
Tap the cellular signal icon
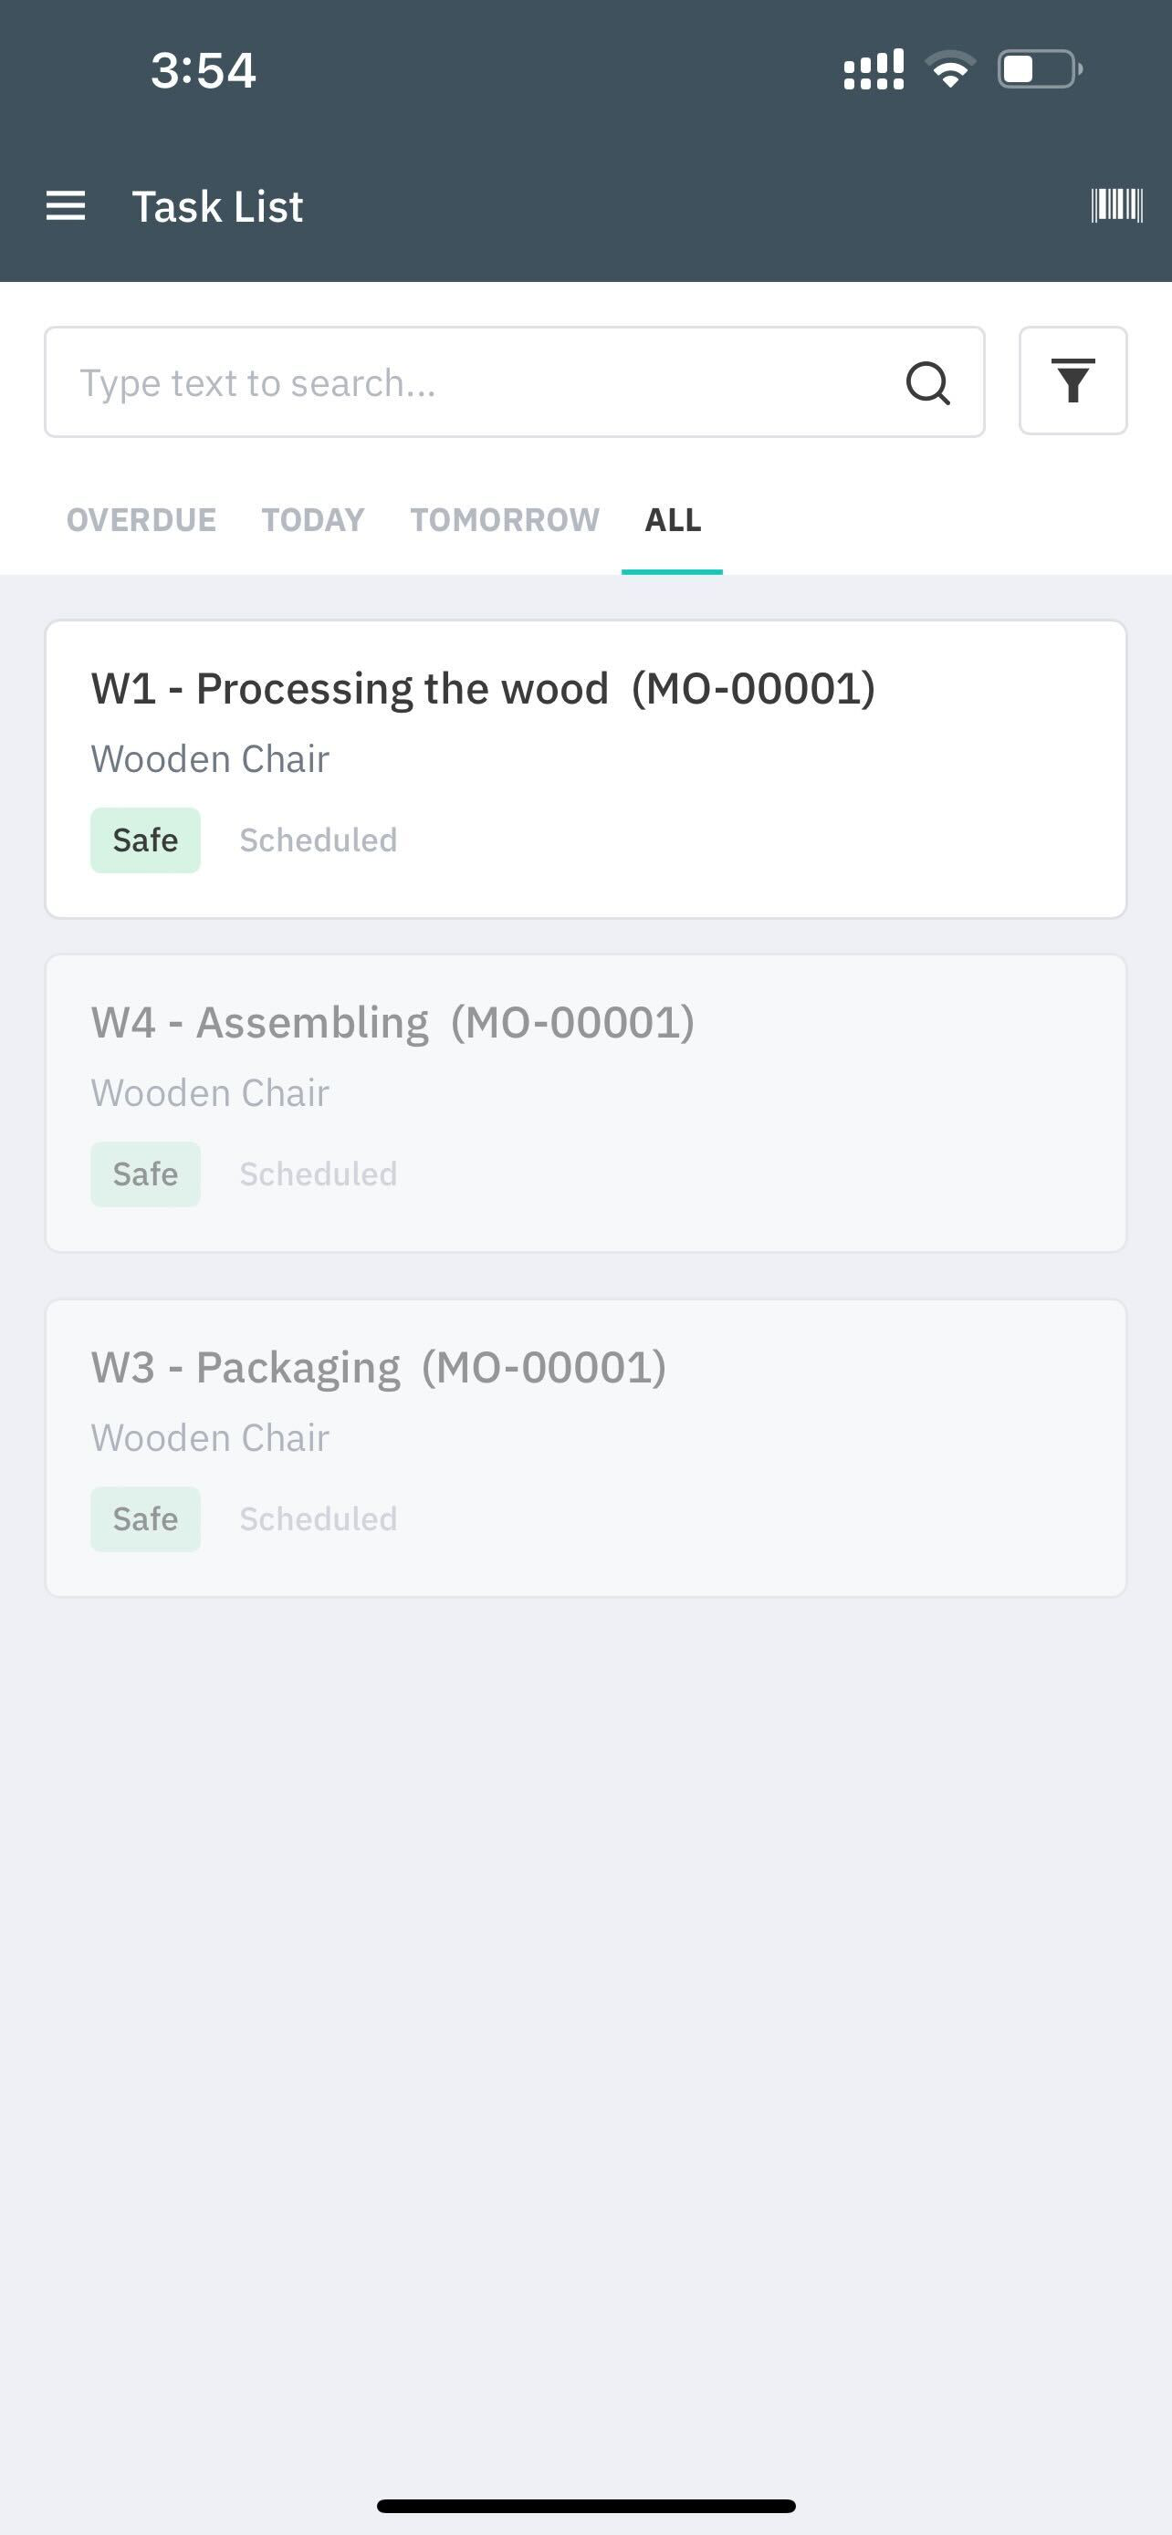point(874,70)
